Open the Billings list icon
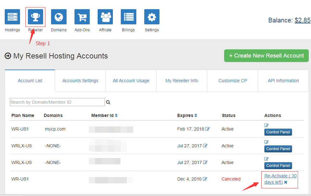The width and height of the screenshot is (311, 196). click(128, 17)
